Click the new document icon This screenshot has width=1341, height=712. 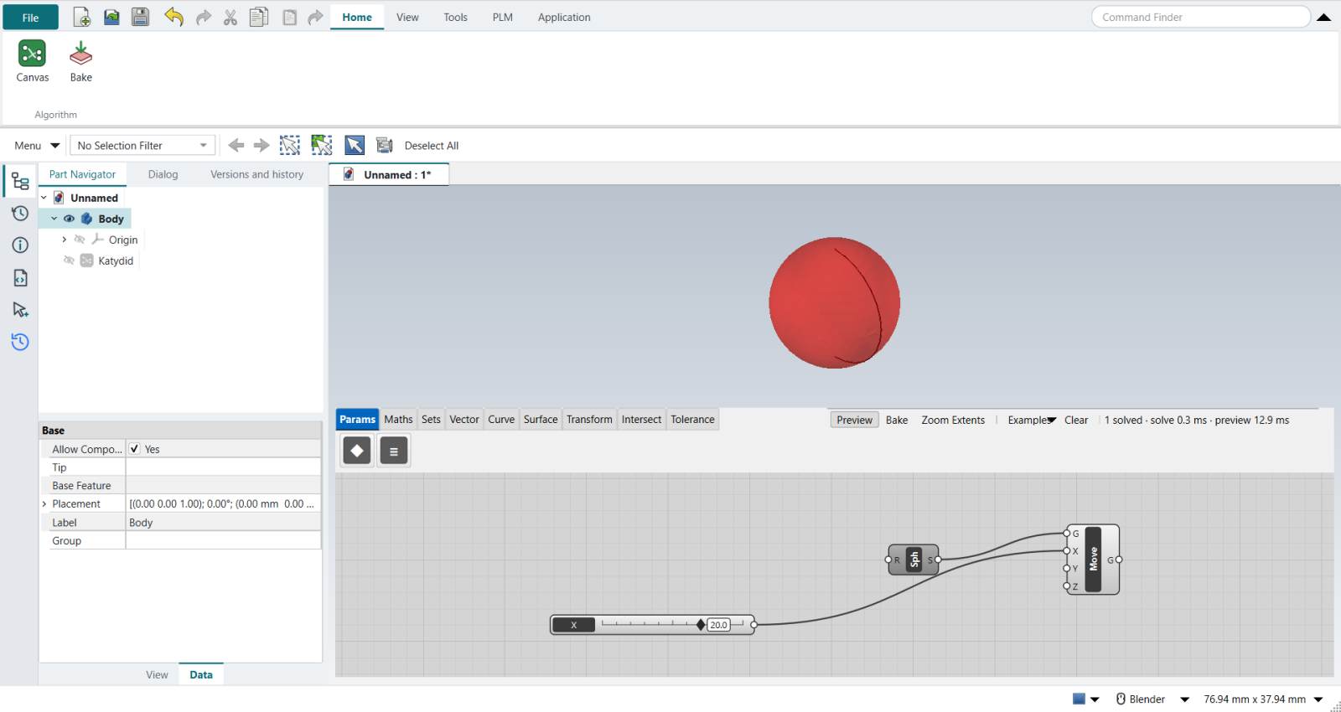pos(82,17)
